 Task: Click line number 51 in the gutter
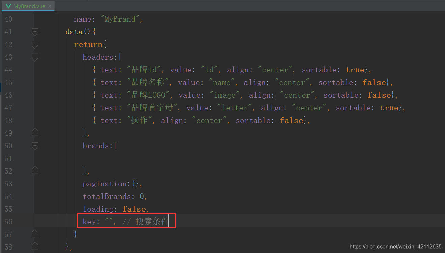click(x=8, y=158)
